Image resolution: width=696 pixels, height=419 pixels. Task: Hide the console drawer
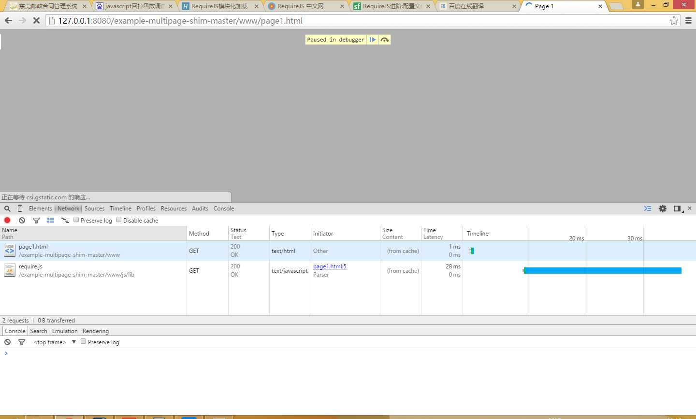[648, 209]
